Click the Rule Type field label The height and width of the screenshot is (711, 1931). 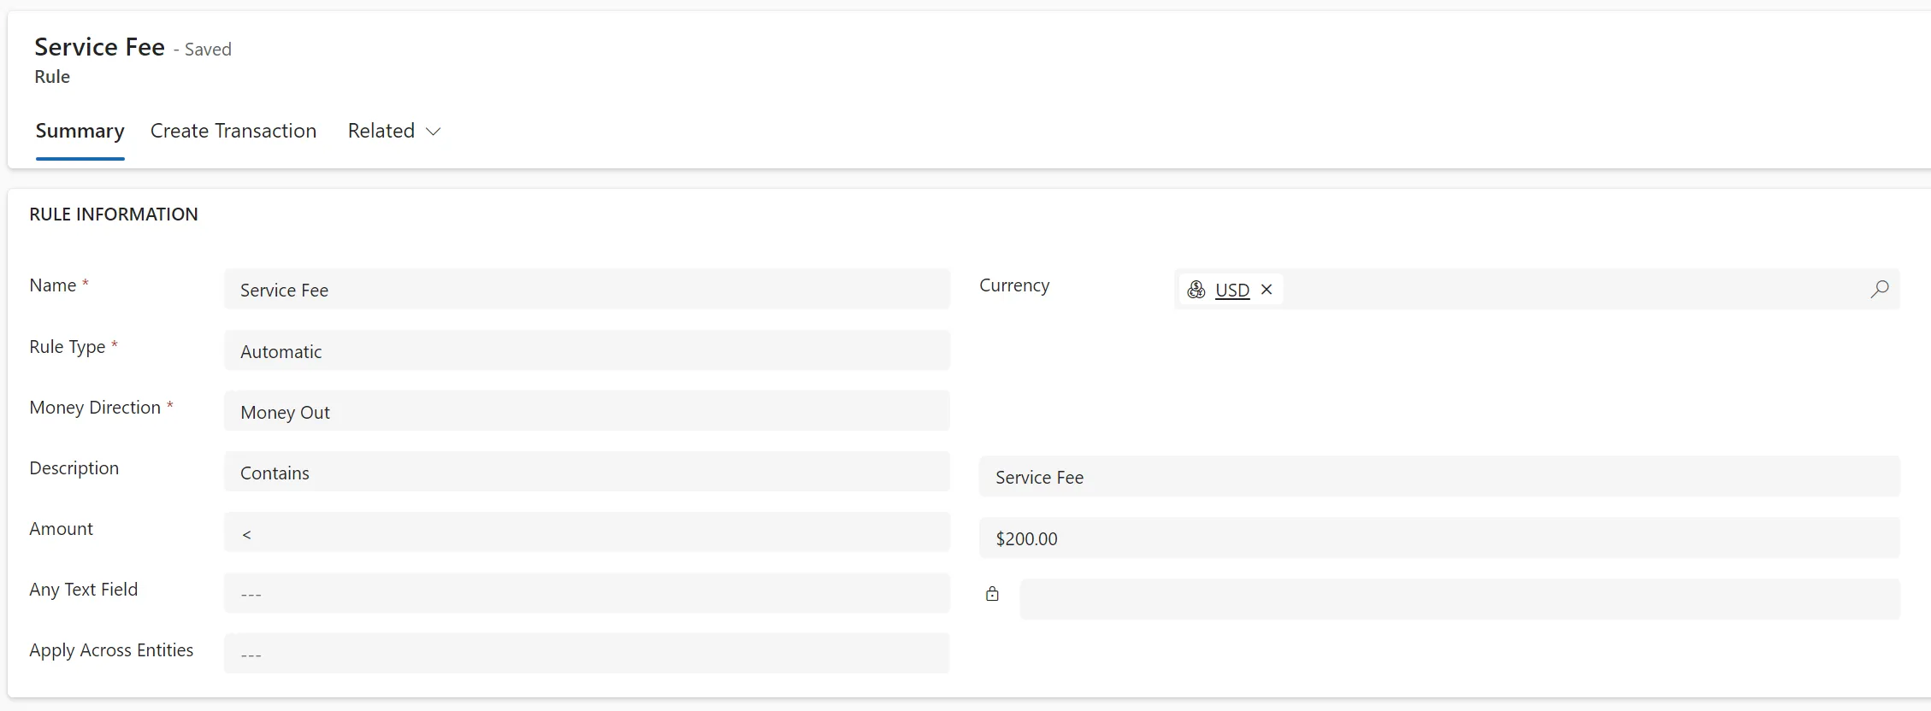tap(68, 347)
